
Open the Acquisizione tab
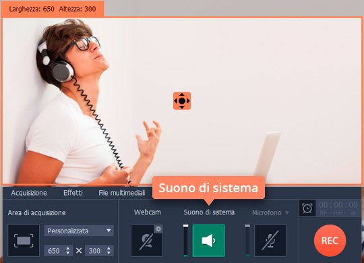click(29, 193)
